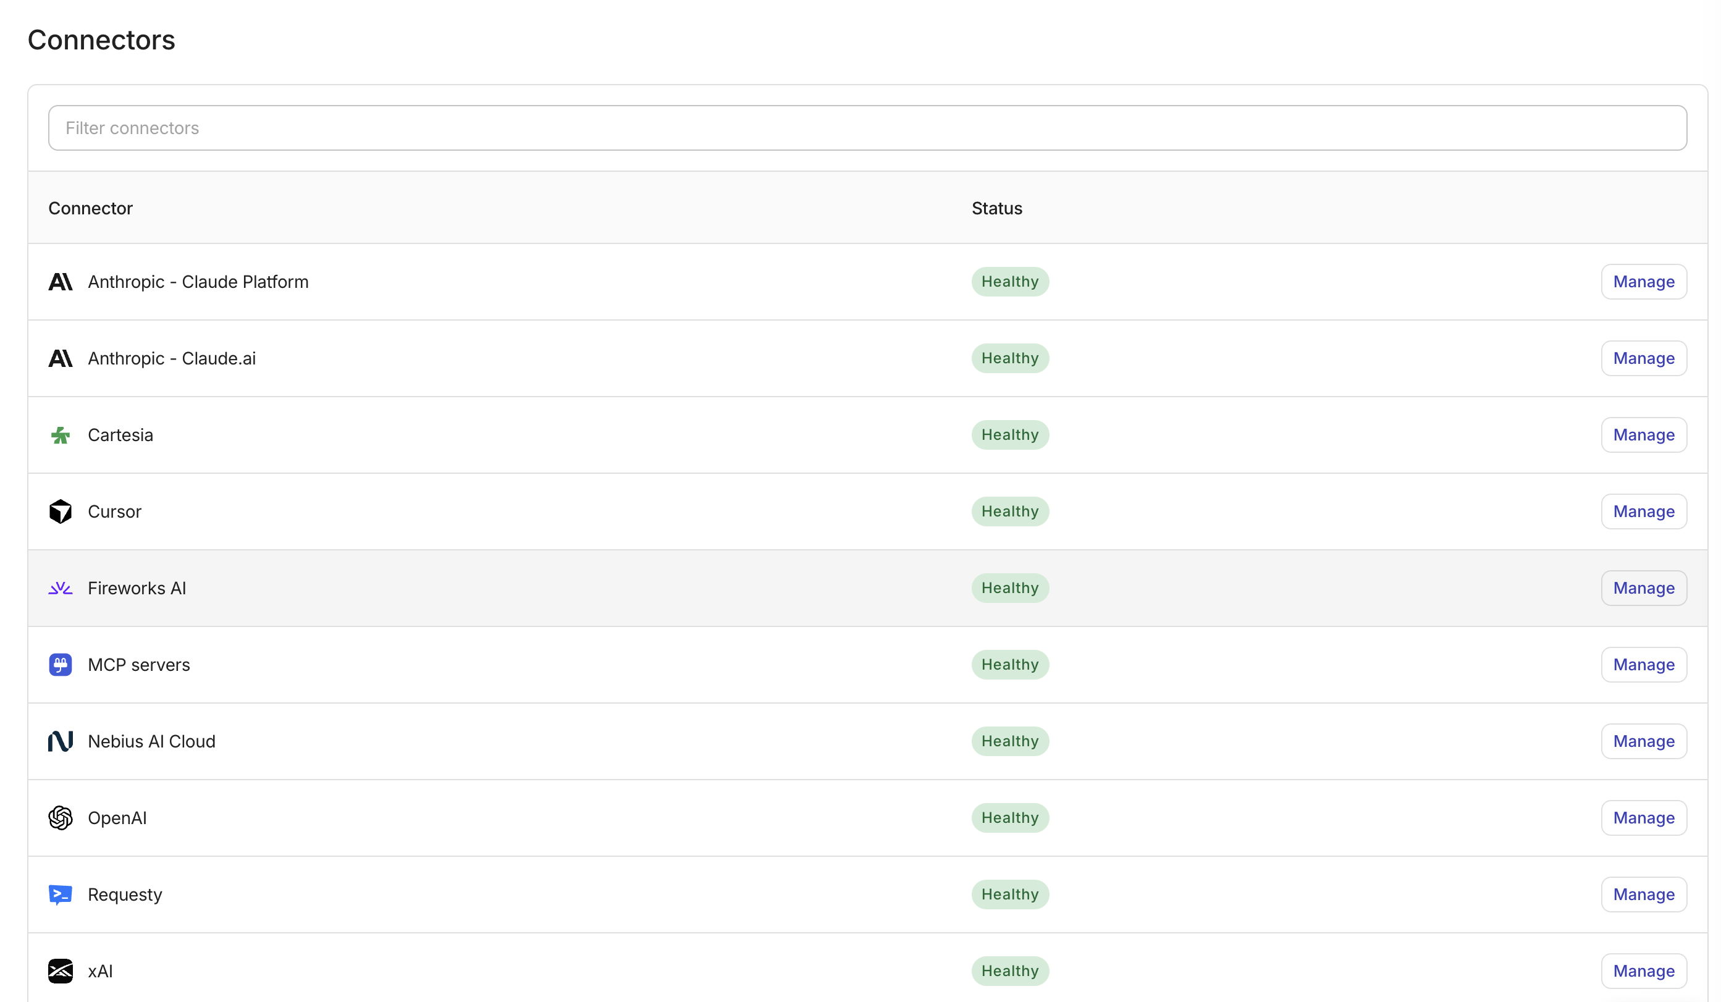The image size is (1721, 1002).
Task: Focus the Filter connectors search field
Action: click(x=867, y=128)
